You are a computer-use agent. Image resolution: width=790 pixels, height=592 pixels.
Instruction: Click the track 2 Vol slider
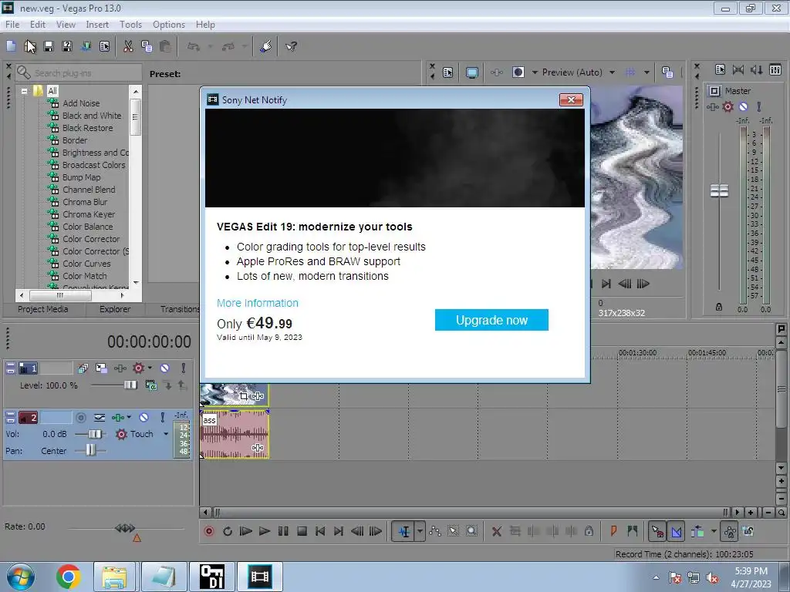point(95,434)
